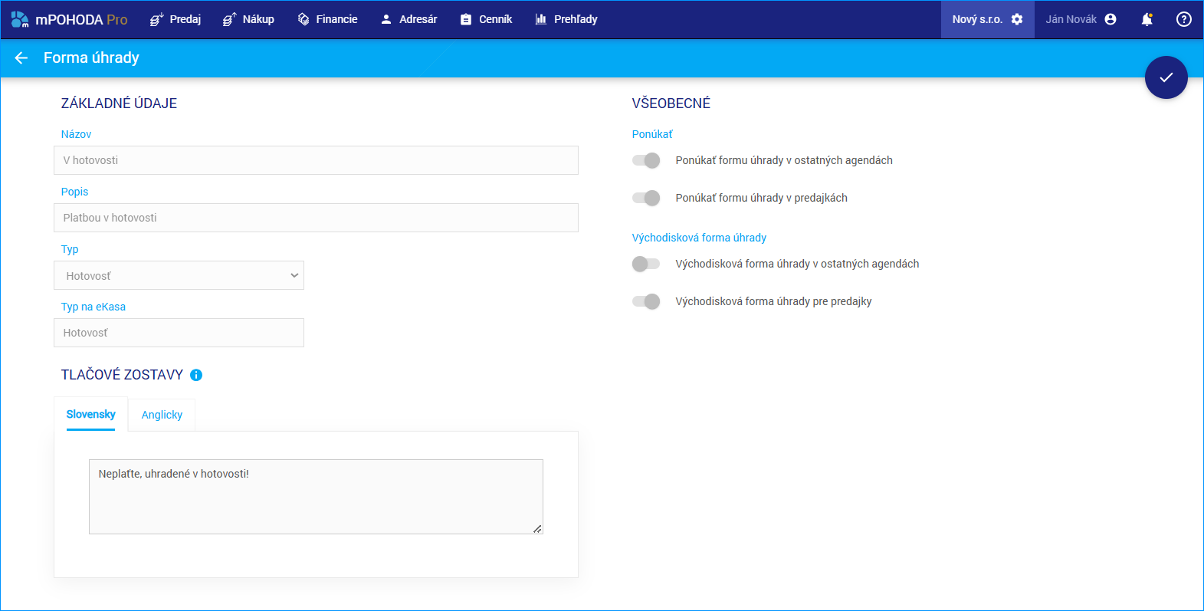Click the user account icon for Ján Novák
The image size is (1204, 611).
coord(1111,19)
